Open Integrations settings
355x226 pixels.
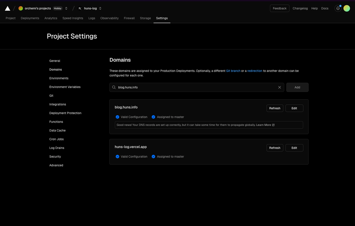pyautogui.click(x=58, y=104)
